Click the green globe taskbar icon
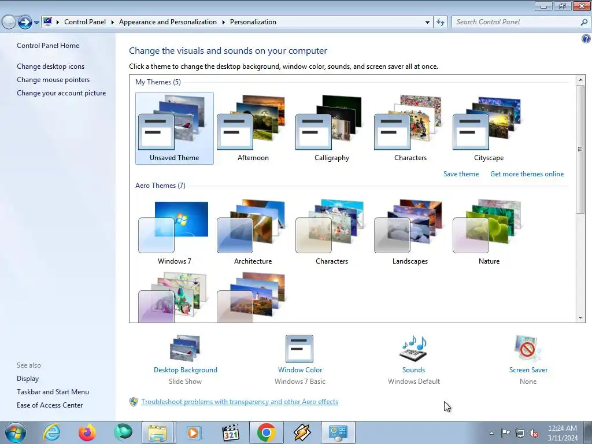Viewport: 592px width, 444px height. click(123, 432)
